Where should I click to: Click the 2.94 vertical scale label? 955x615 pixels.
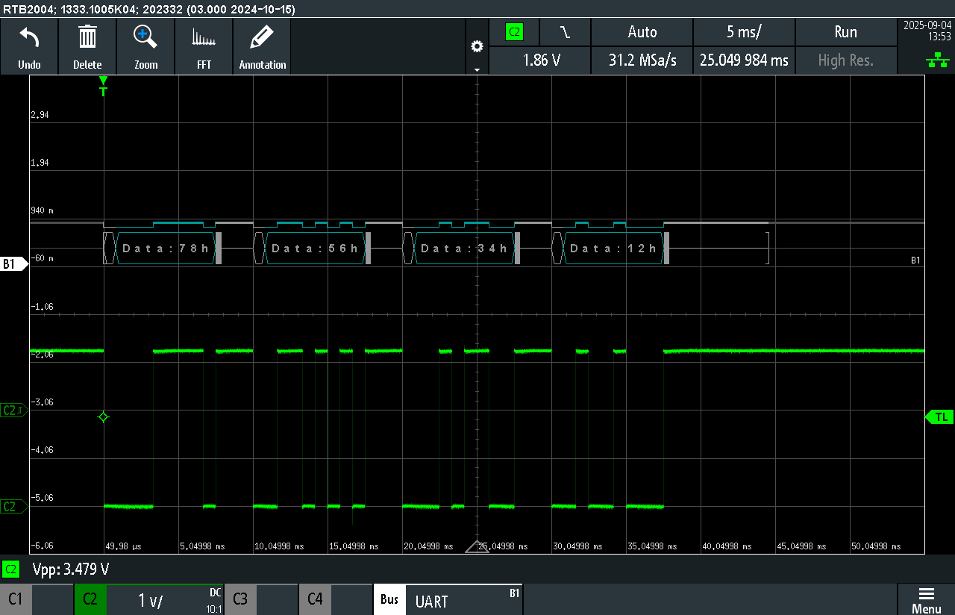pyautogui.click(x=40, y=115)
